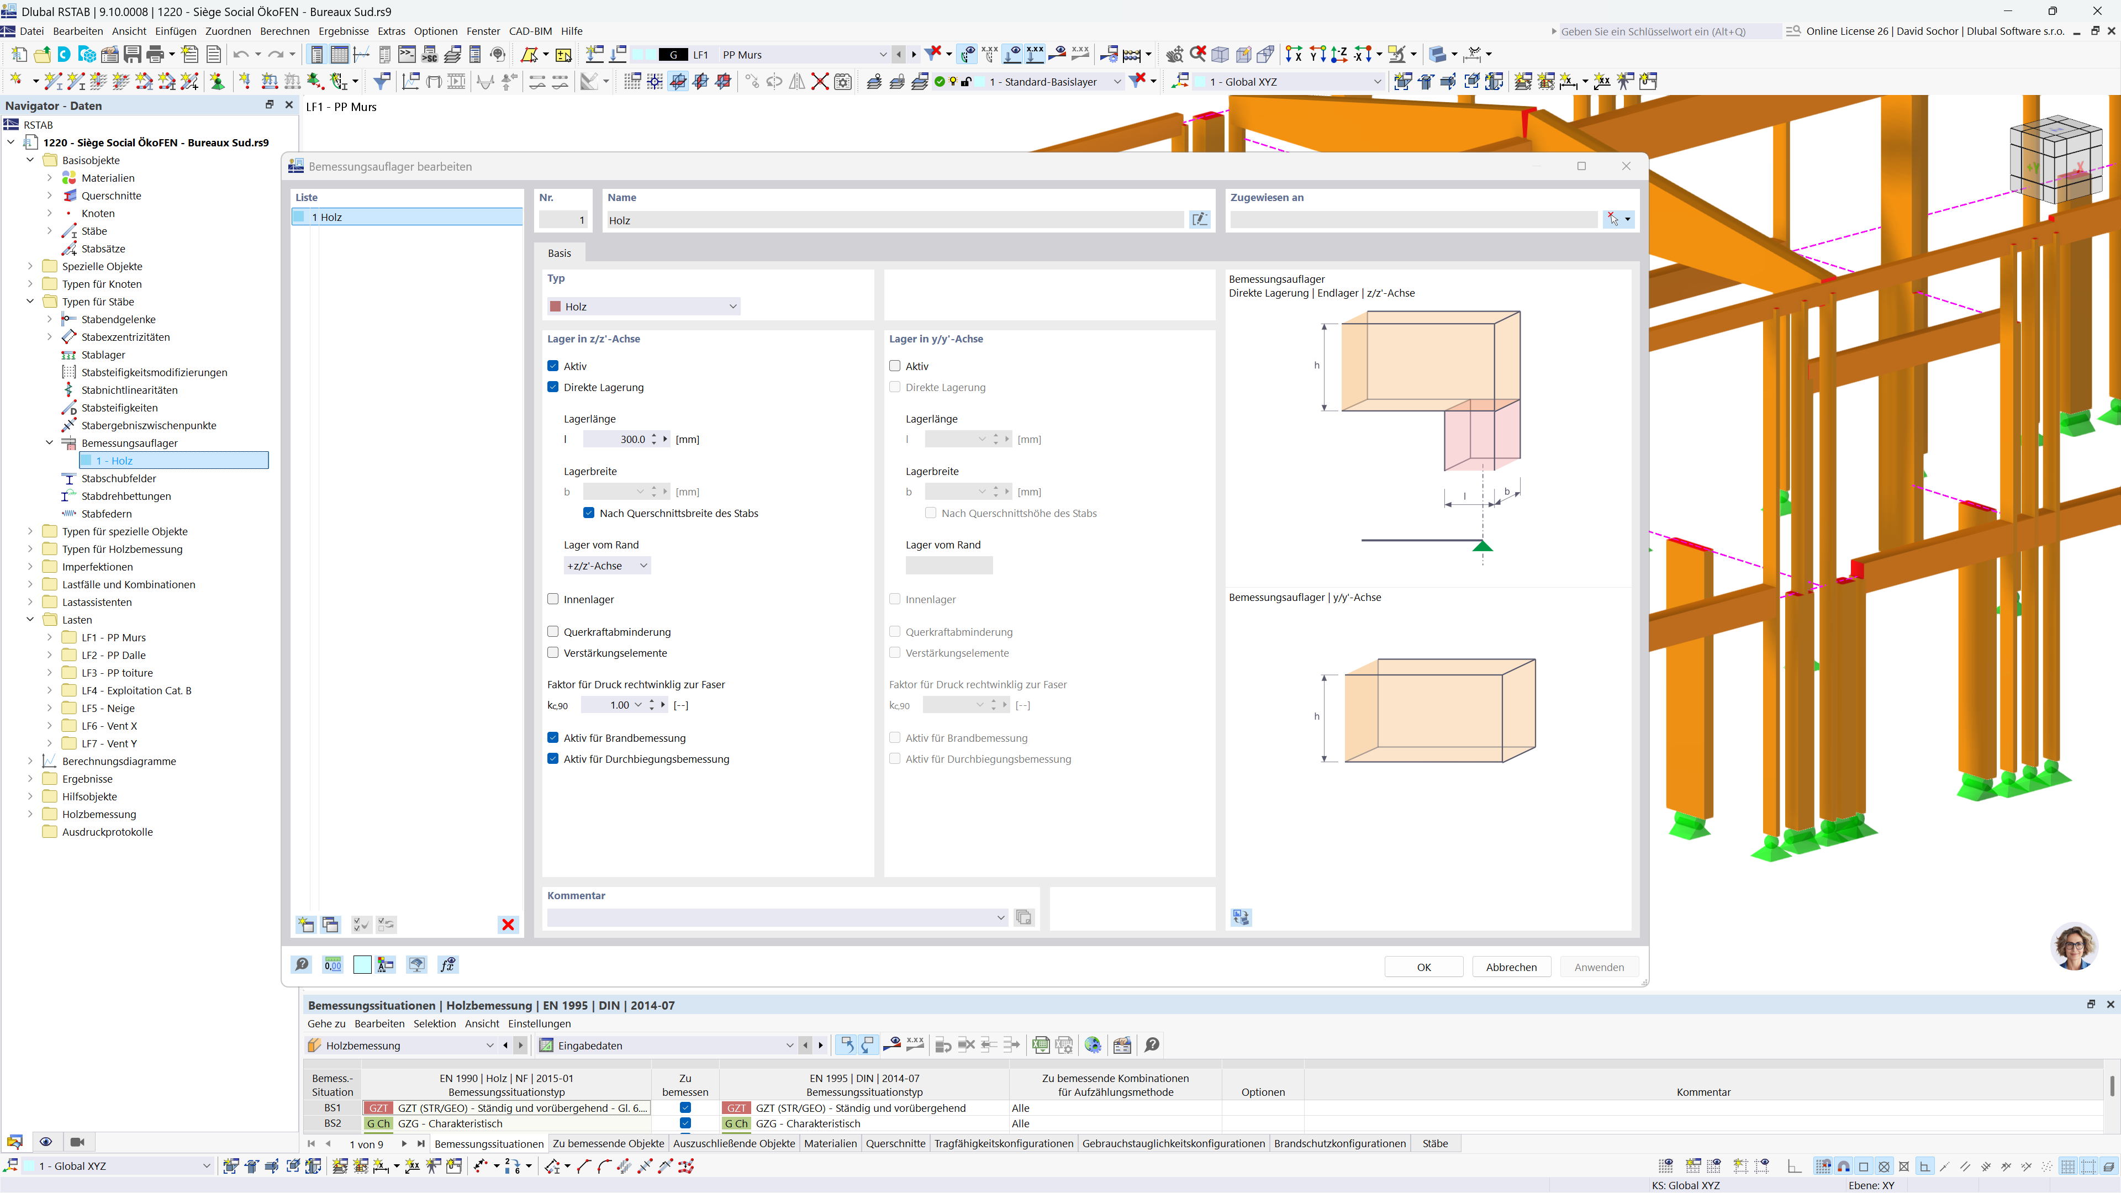The width and height of the screenshot is (2121, 1193).
Task: Click the comment library icon beside Kommentar field
Action: 1023,917
